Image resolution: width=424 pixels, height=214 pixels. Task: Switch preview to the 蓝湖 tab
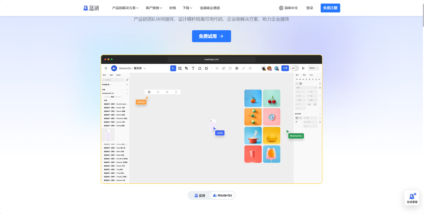pyautogui.click(x=200, y=195)
